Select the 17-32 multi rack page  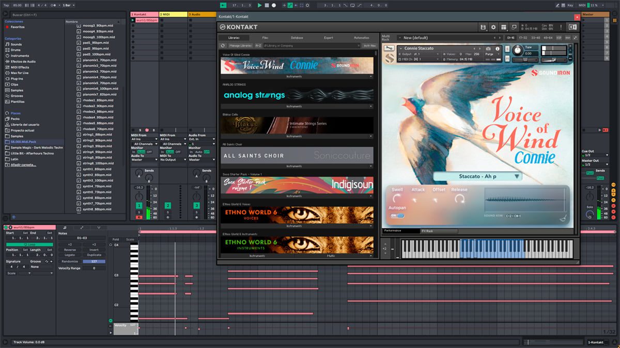coord(523,38)
